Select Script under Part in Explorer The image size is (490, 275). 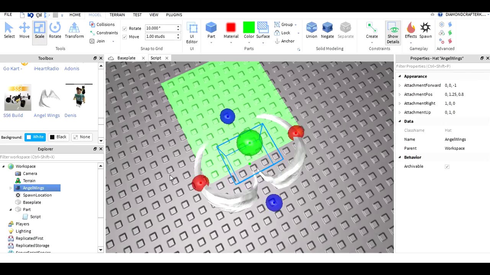click(x=35, y=217)
